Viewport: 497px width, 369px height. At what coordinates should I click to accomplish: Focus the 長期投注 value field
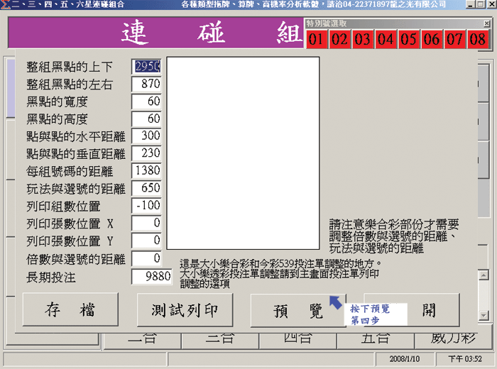pos(152,276)
